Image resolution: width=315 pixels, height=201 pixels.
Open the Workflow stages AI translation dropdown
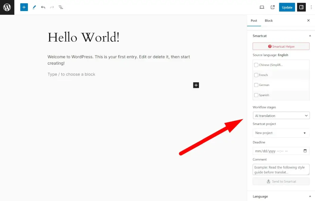[x=281, y=116]
